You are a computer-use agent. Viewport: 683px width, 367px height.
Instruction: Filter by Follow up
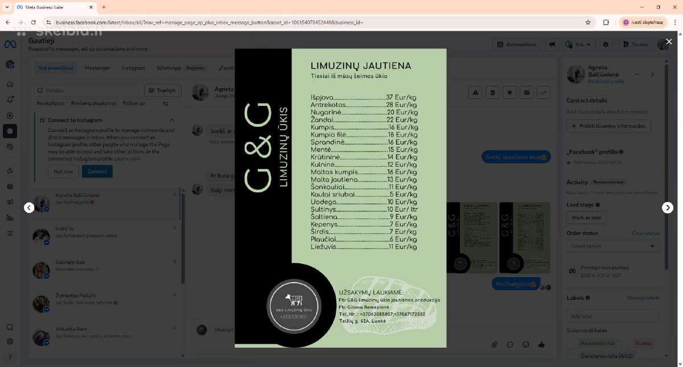click(134, 104)
